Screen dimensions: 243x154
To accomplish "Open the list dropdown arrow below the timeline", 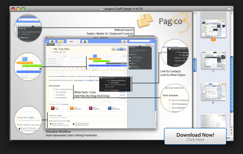I will click(125, 73).
